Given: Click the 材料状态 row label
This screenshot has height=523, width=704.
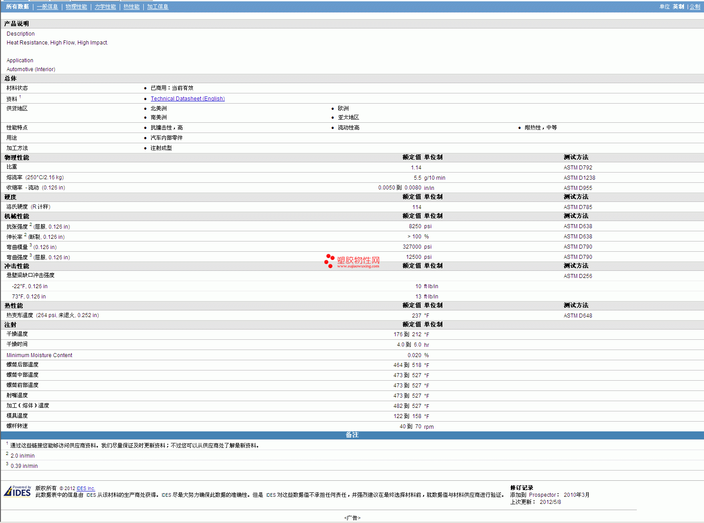Looking at the screenshot, I should pos(17,88).
